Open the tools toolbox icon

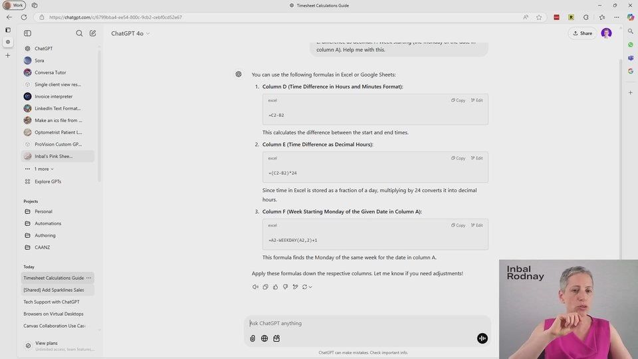(276, 338)
